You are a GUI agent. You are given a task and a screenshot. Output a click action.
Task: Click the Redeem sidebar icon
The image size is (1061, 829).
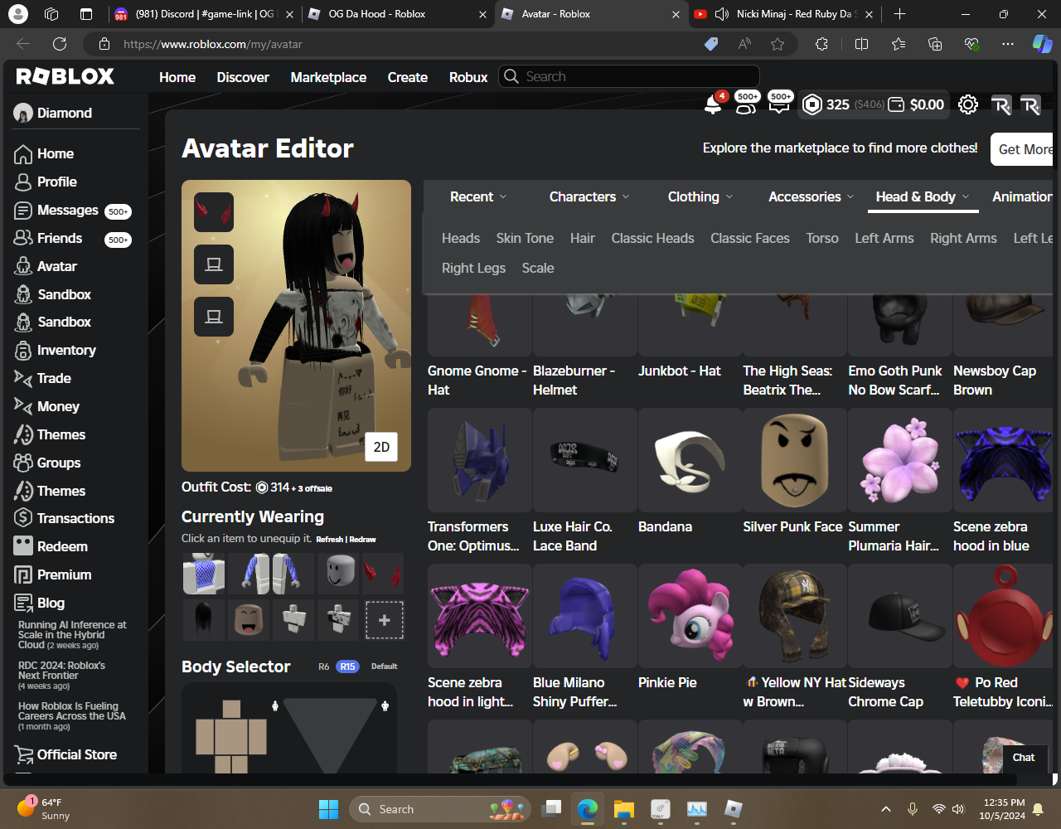pyautogui.click(x=23, y=546)
